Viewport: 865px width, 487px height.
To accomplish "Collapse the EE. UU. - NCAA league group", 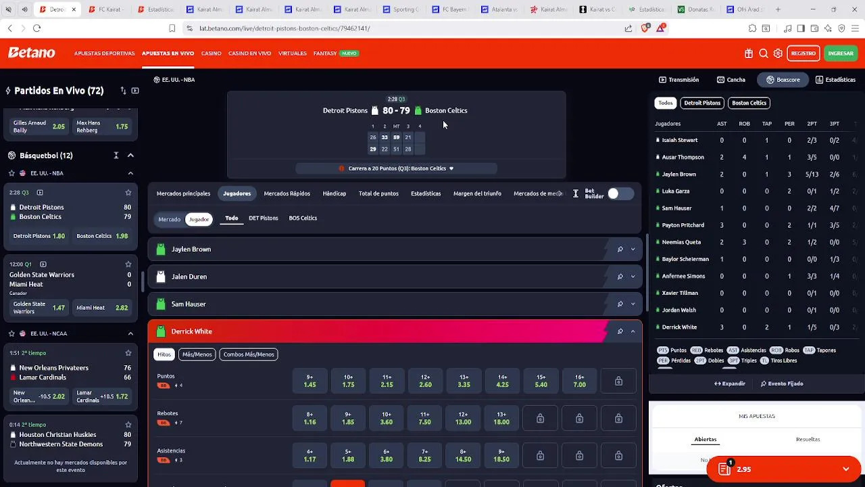I will tap(130, 333).
